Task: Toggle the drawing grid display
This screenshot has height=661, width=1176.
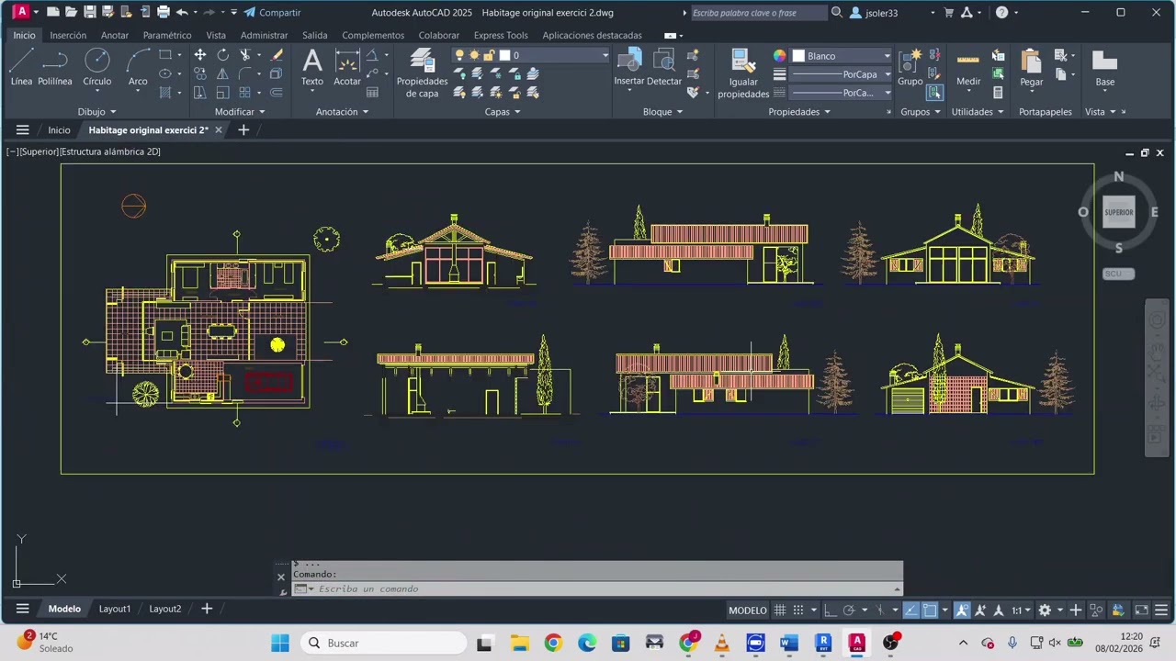Action: pos(779,611)
